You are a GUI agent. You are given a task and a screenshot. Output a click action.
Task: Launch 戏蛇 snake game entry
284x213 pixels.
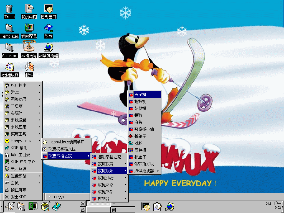[x=144, y=143]
